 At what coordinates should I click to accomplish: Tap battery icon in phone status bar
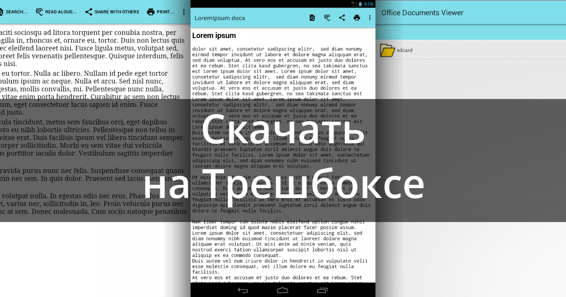coord(360,4)
